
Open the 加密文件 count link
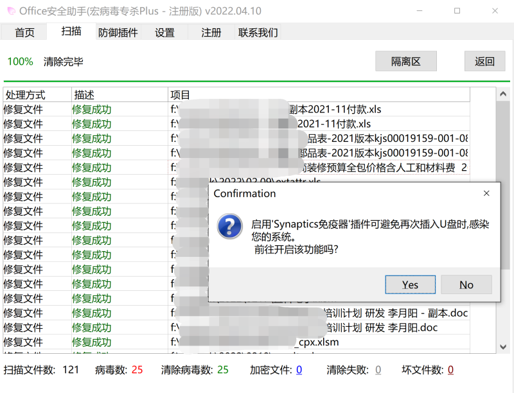[x=300, y=370]
